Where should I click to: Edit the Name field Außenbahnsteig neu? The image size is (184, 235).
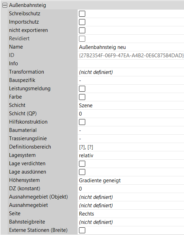click(x=131, y=47)
